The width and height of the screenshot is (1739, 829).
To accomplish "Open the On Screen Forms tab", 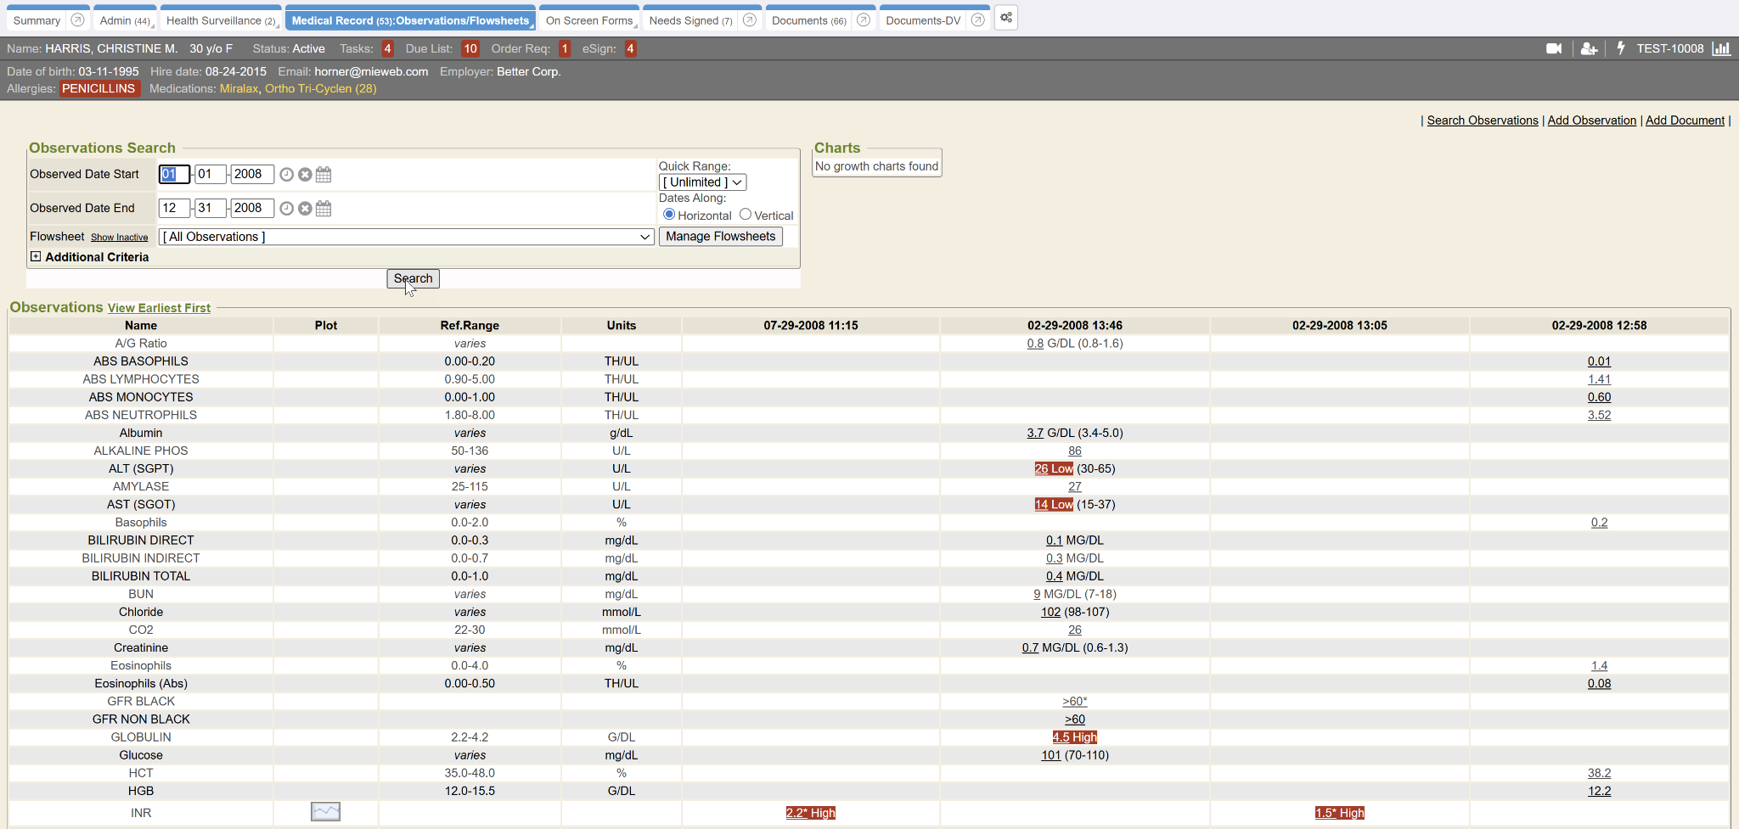I will [x=588, y=20].
